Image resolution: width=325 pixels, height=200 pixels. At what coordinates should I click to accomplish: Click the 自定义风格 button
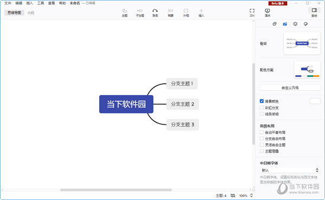[290, 88]
